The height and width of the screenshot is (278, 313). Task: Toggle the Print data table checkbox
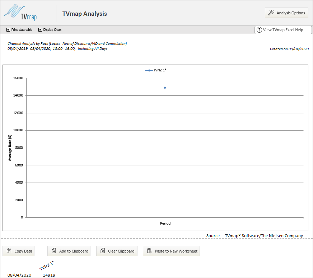pyautogui.click(x=8, y=30)
